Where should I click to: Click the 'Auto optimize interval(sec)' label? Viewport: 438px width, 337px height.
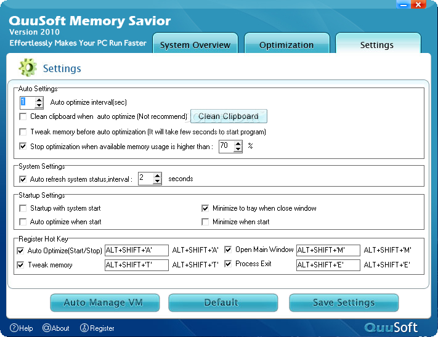(89, 102)
